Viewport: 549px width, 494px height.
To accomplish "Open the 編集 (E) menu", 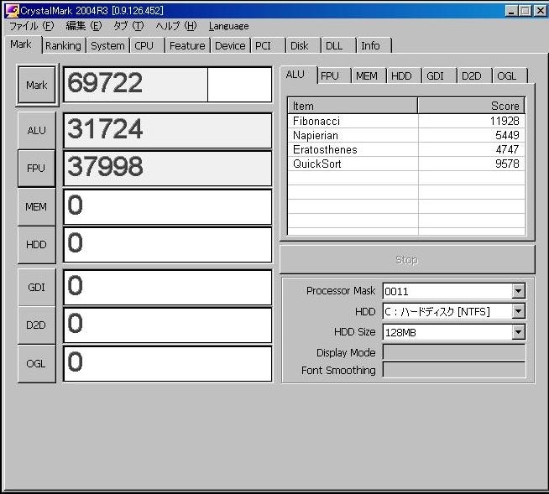I will pos(84,26).
